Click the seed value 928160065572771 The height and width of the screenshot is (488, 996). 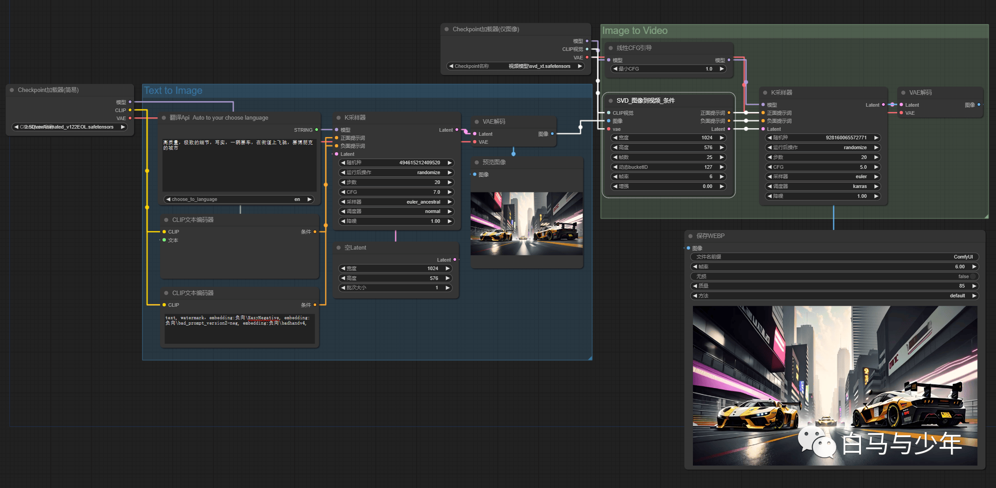click(823, 138)
